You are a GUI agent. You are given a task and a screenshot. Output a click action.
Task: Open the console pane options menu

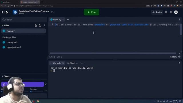(179, 63)
